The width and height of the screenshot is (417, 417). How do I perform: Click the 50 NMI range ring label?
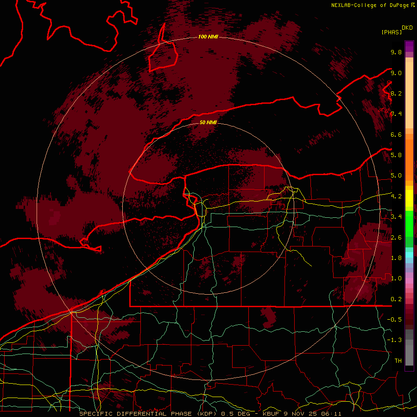point(208,122)
